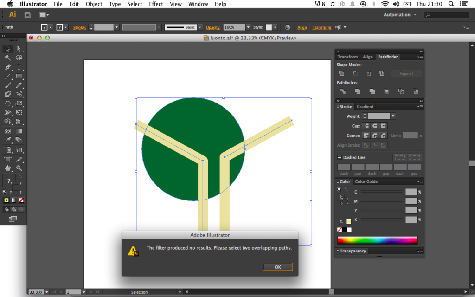Open the Window menu
Viewport: 475px width, 297px height.
(198, 4)
